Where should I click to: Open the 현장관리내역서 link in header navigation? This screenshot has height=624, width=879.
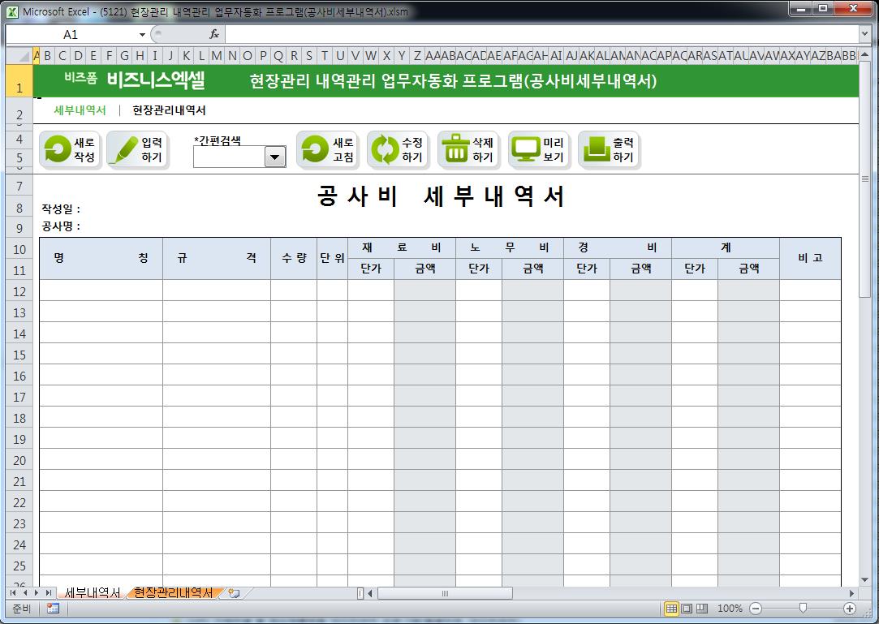(x=169, y=110)
